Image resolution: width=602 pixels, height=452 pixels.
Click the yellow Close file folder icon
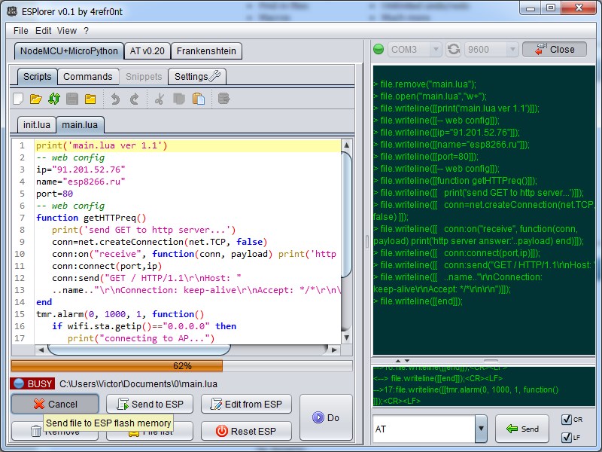pyautogui.click(x=90, y=99)
